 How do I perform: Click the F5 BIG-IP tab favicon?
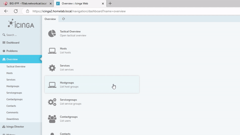coord(6,3)
